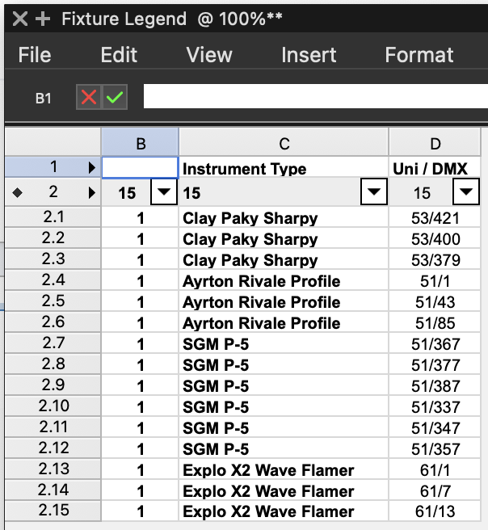Screen dimensions: 488x530
Task: Open the Insert menu
Action: click(x=309, y=55)
